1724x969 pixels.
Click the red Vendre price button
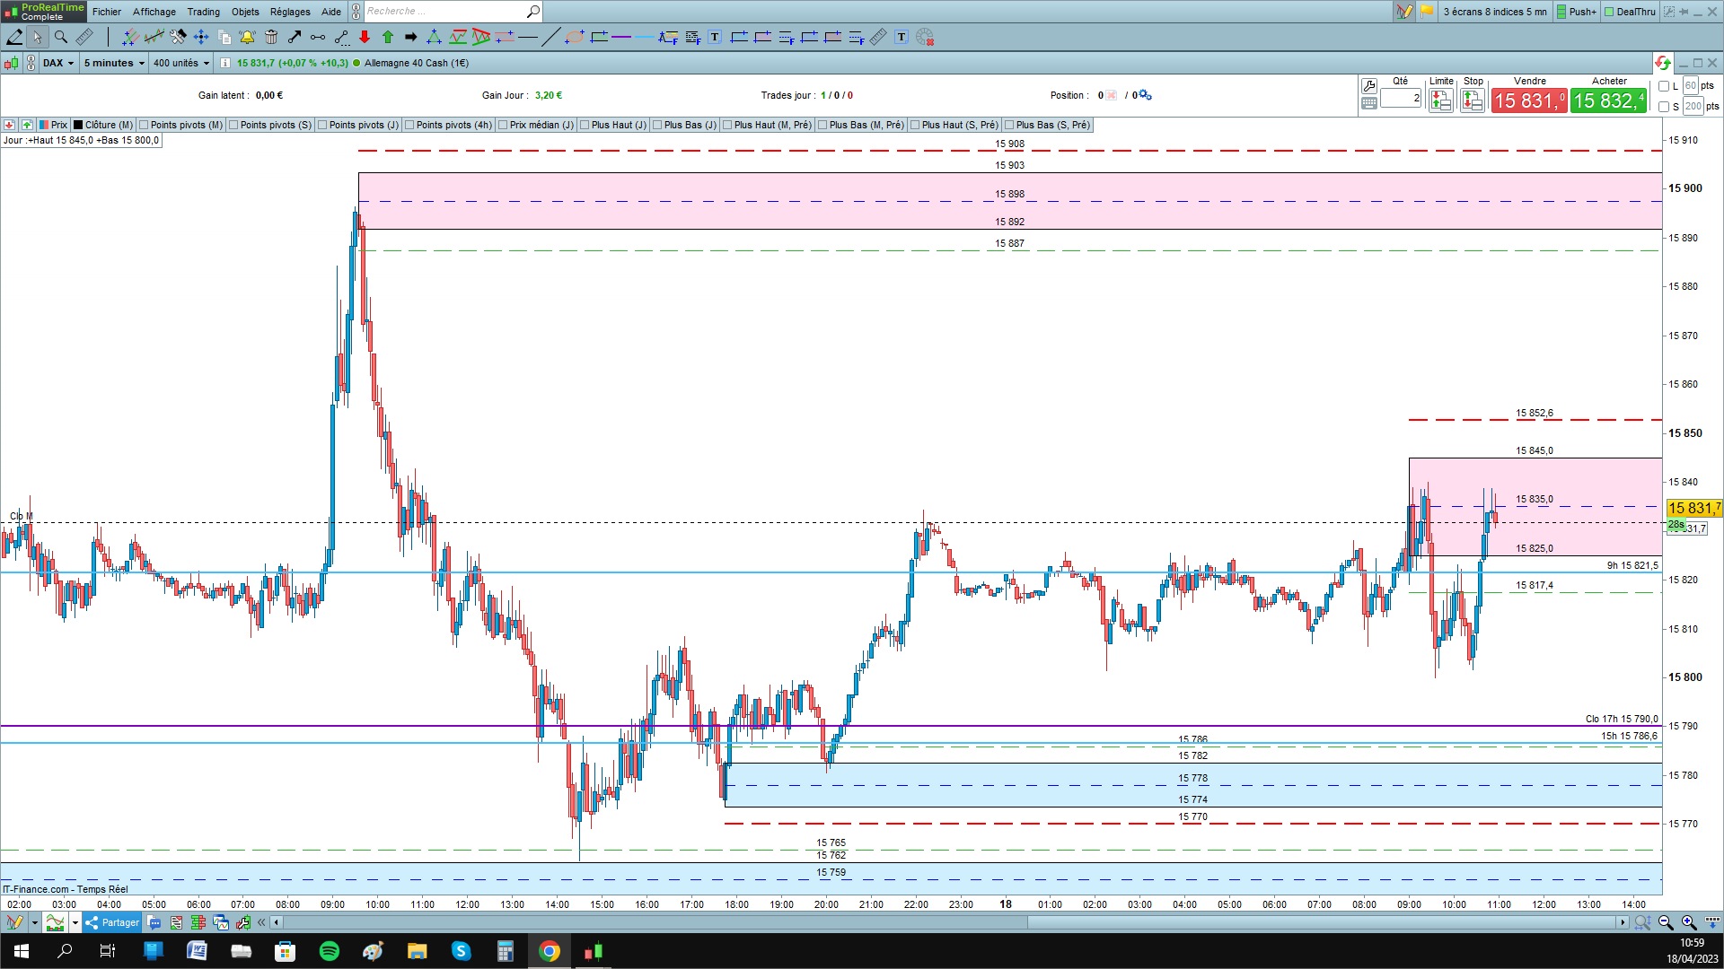pyautogui.click(x=1529, y=100)
